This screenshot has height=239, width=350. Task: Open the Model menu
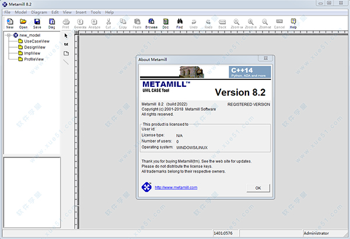[x=21, y=12]
